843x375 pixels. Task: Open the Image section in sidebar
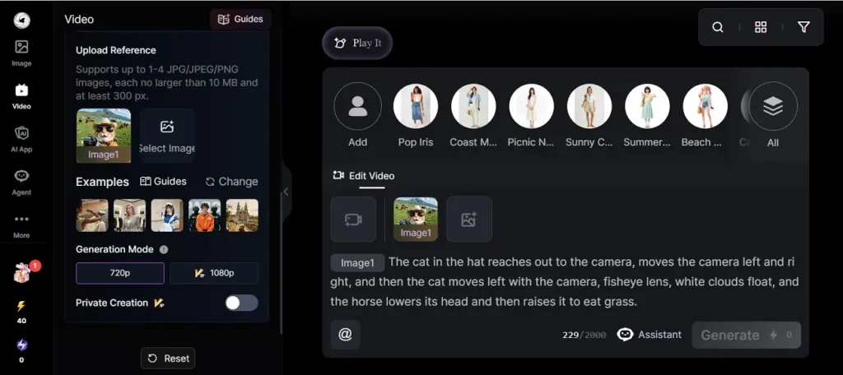[x=21, y=53]
